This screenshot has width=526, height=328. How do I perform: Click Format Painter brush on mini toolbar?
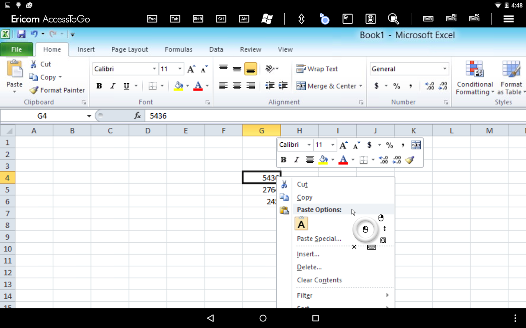tap(409, 160)
